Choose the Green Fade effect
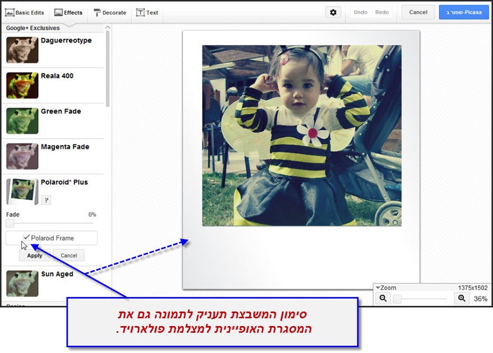The height and width of the screenshot is (353, 493). tap(22, 120)
